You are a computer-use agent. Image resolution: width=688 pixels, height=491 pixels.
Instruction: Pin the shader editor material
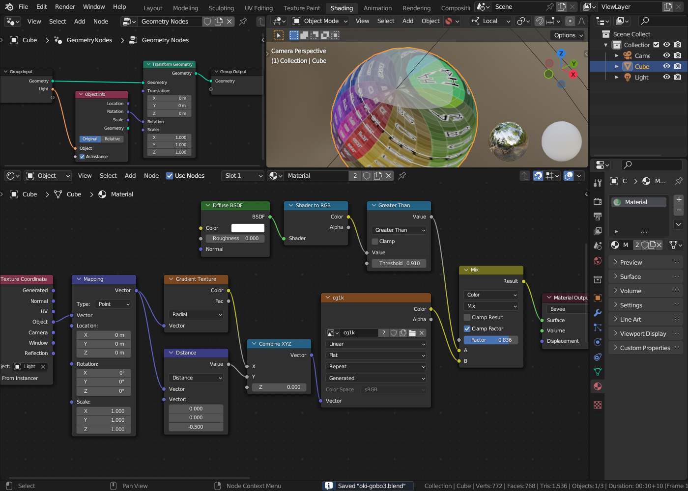click(402, 176)
